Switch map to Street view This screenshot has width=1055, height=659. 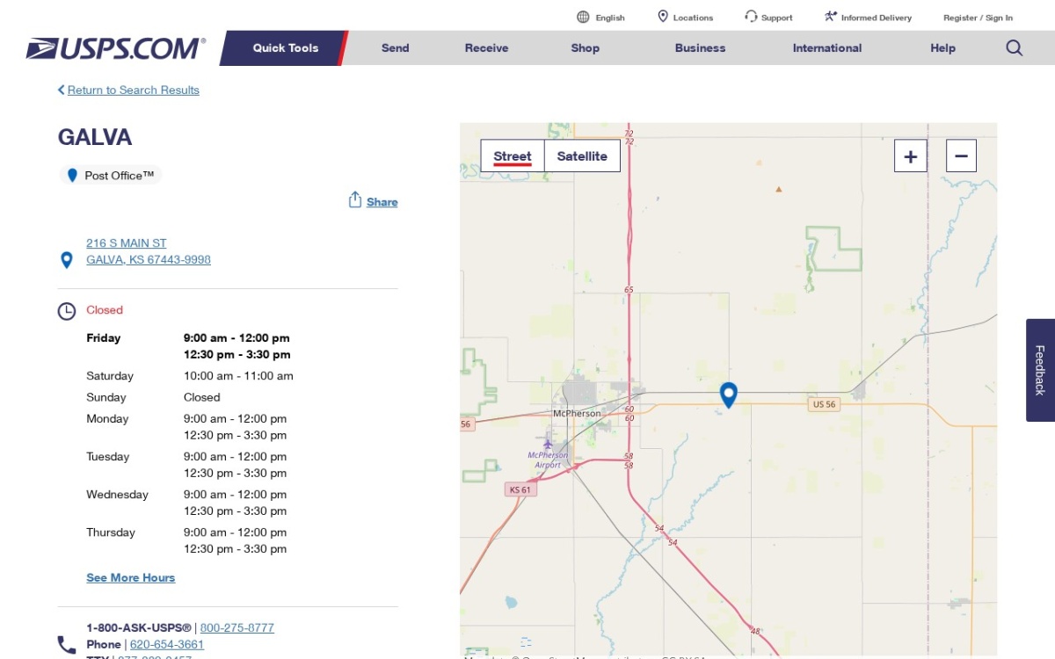pos(513,156)
